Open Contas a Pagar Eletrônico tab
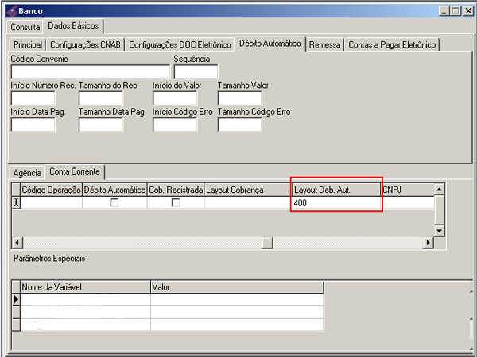 pos(393,45)
